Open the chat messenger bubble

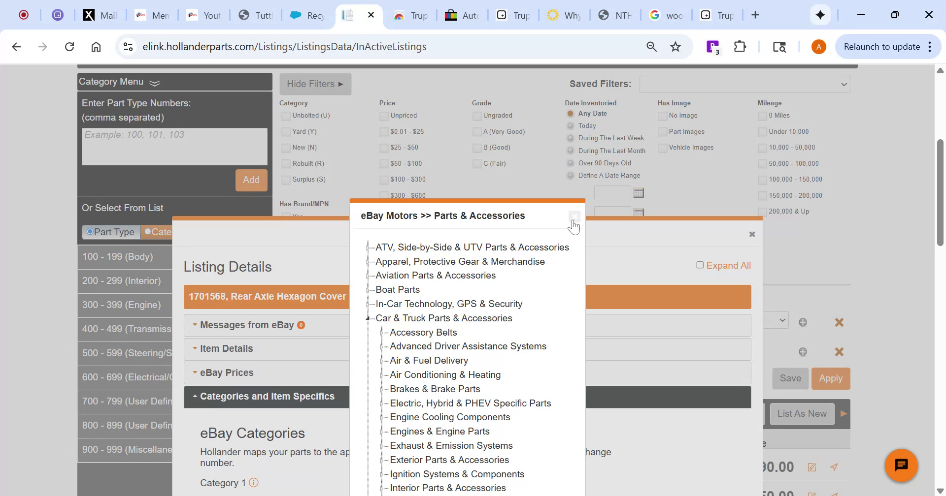pos(901,465)
